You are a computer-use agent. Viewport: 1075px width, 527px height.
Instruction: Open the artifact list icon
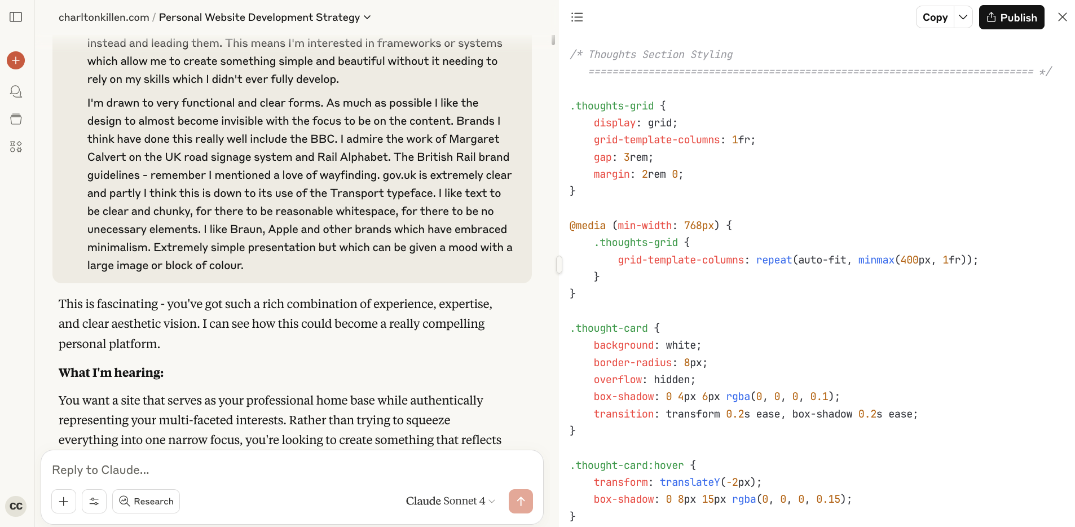click(577, 17)
